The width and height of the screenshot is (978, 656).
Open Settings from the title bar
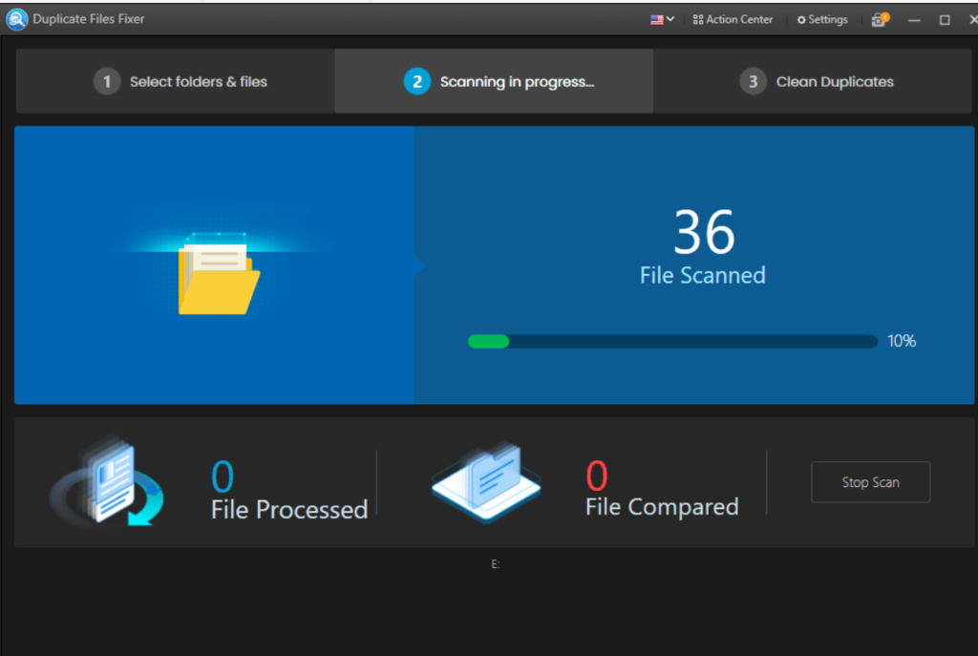point(822,19)
